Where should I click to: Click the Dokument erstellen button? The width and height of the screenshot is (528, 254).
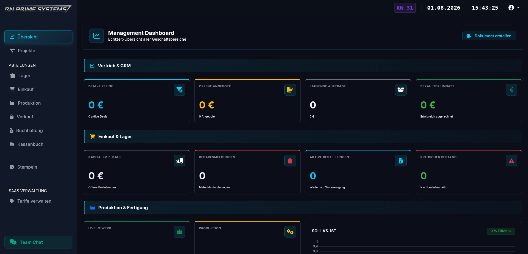(489, 36)
